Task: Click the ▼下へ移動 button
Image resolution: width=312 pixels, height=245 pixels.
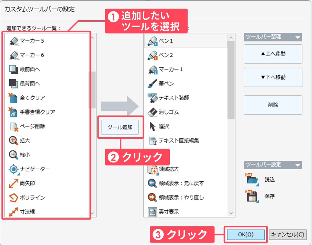Action: point(273,77)
